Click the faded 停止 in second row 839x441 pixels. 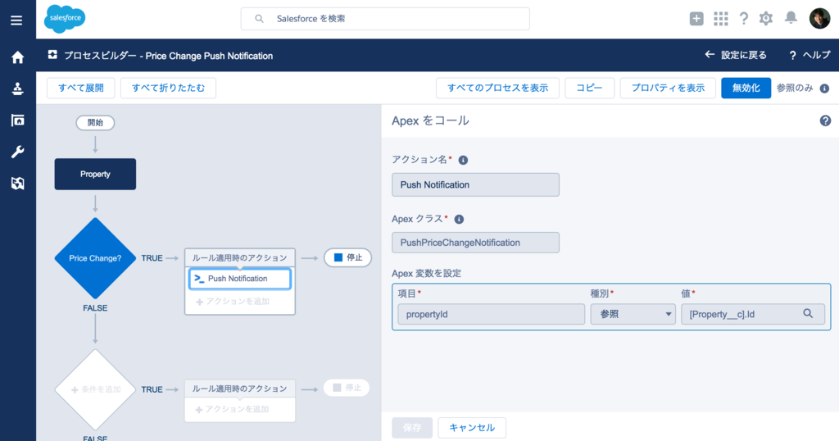(347, 388)
